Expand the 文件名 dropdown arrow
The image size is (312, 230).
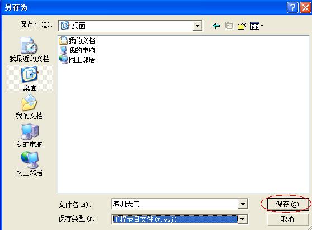(243, 204)
